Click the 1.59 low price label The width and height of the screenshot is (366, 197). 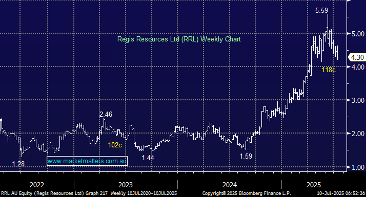pyautogui.click(x=246, y=156)
